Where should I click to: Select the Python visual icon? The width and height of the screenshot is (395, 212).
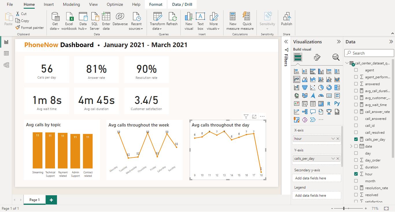[337, 103]
